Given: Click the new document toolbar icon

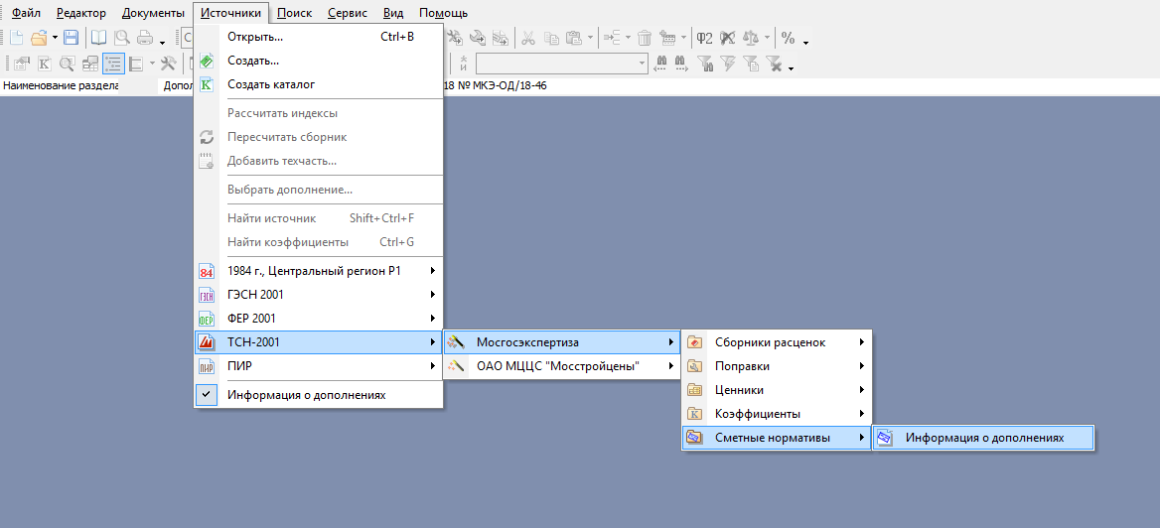Looking at the screenshot, I should point(16,37).
